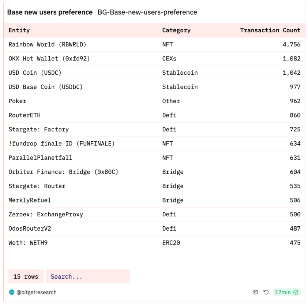Image resolution: width=308 pixels, height=305 pixels.
Task: Click the 17min refresh status badge
Action: point(286,292)
